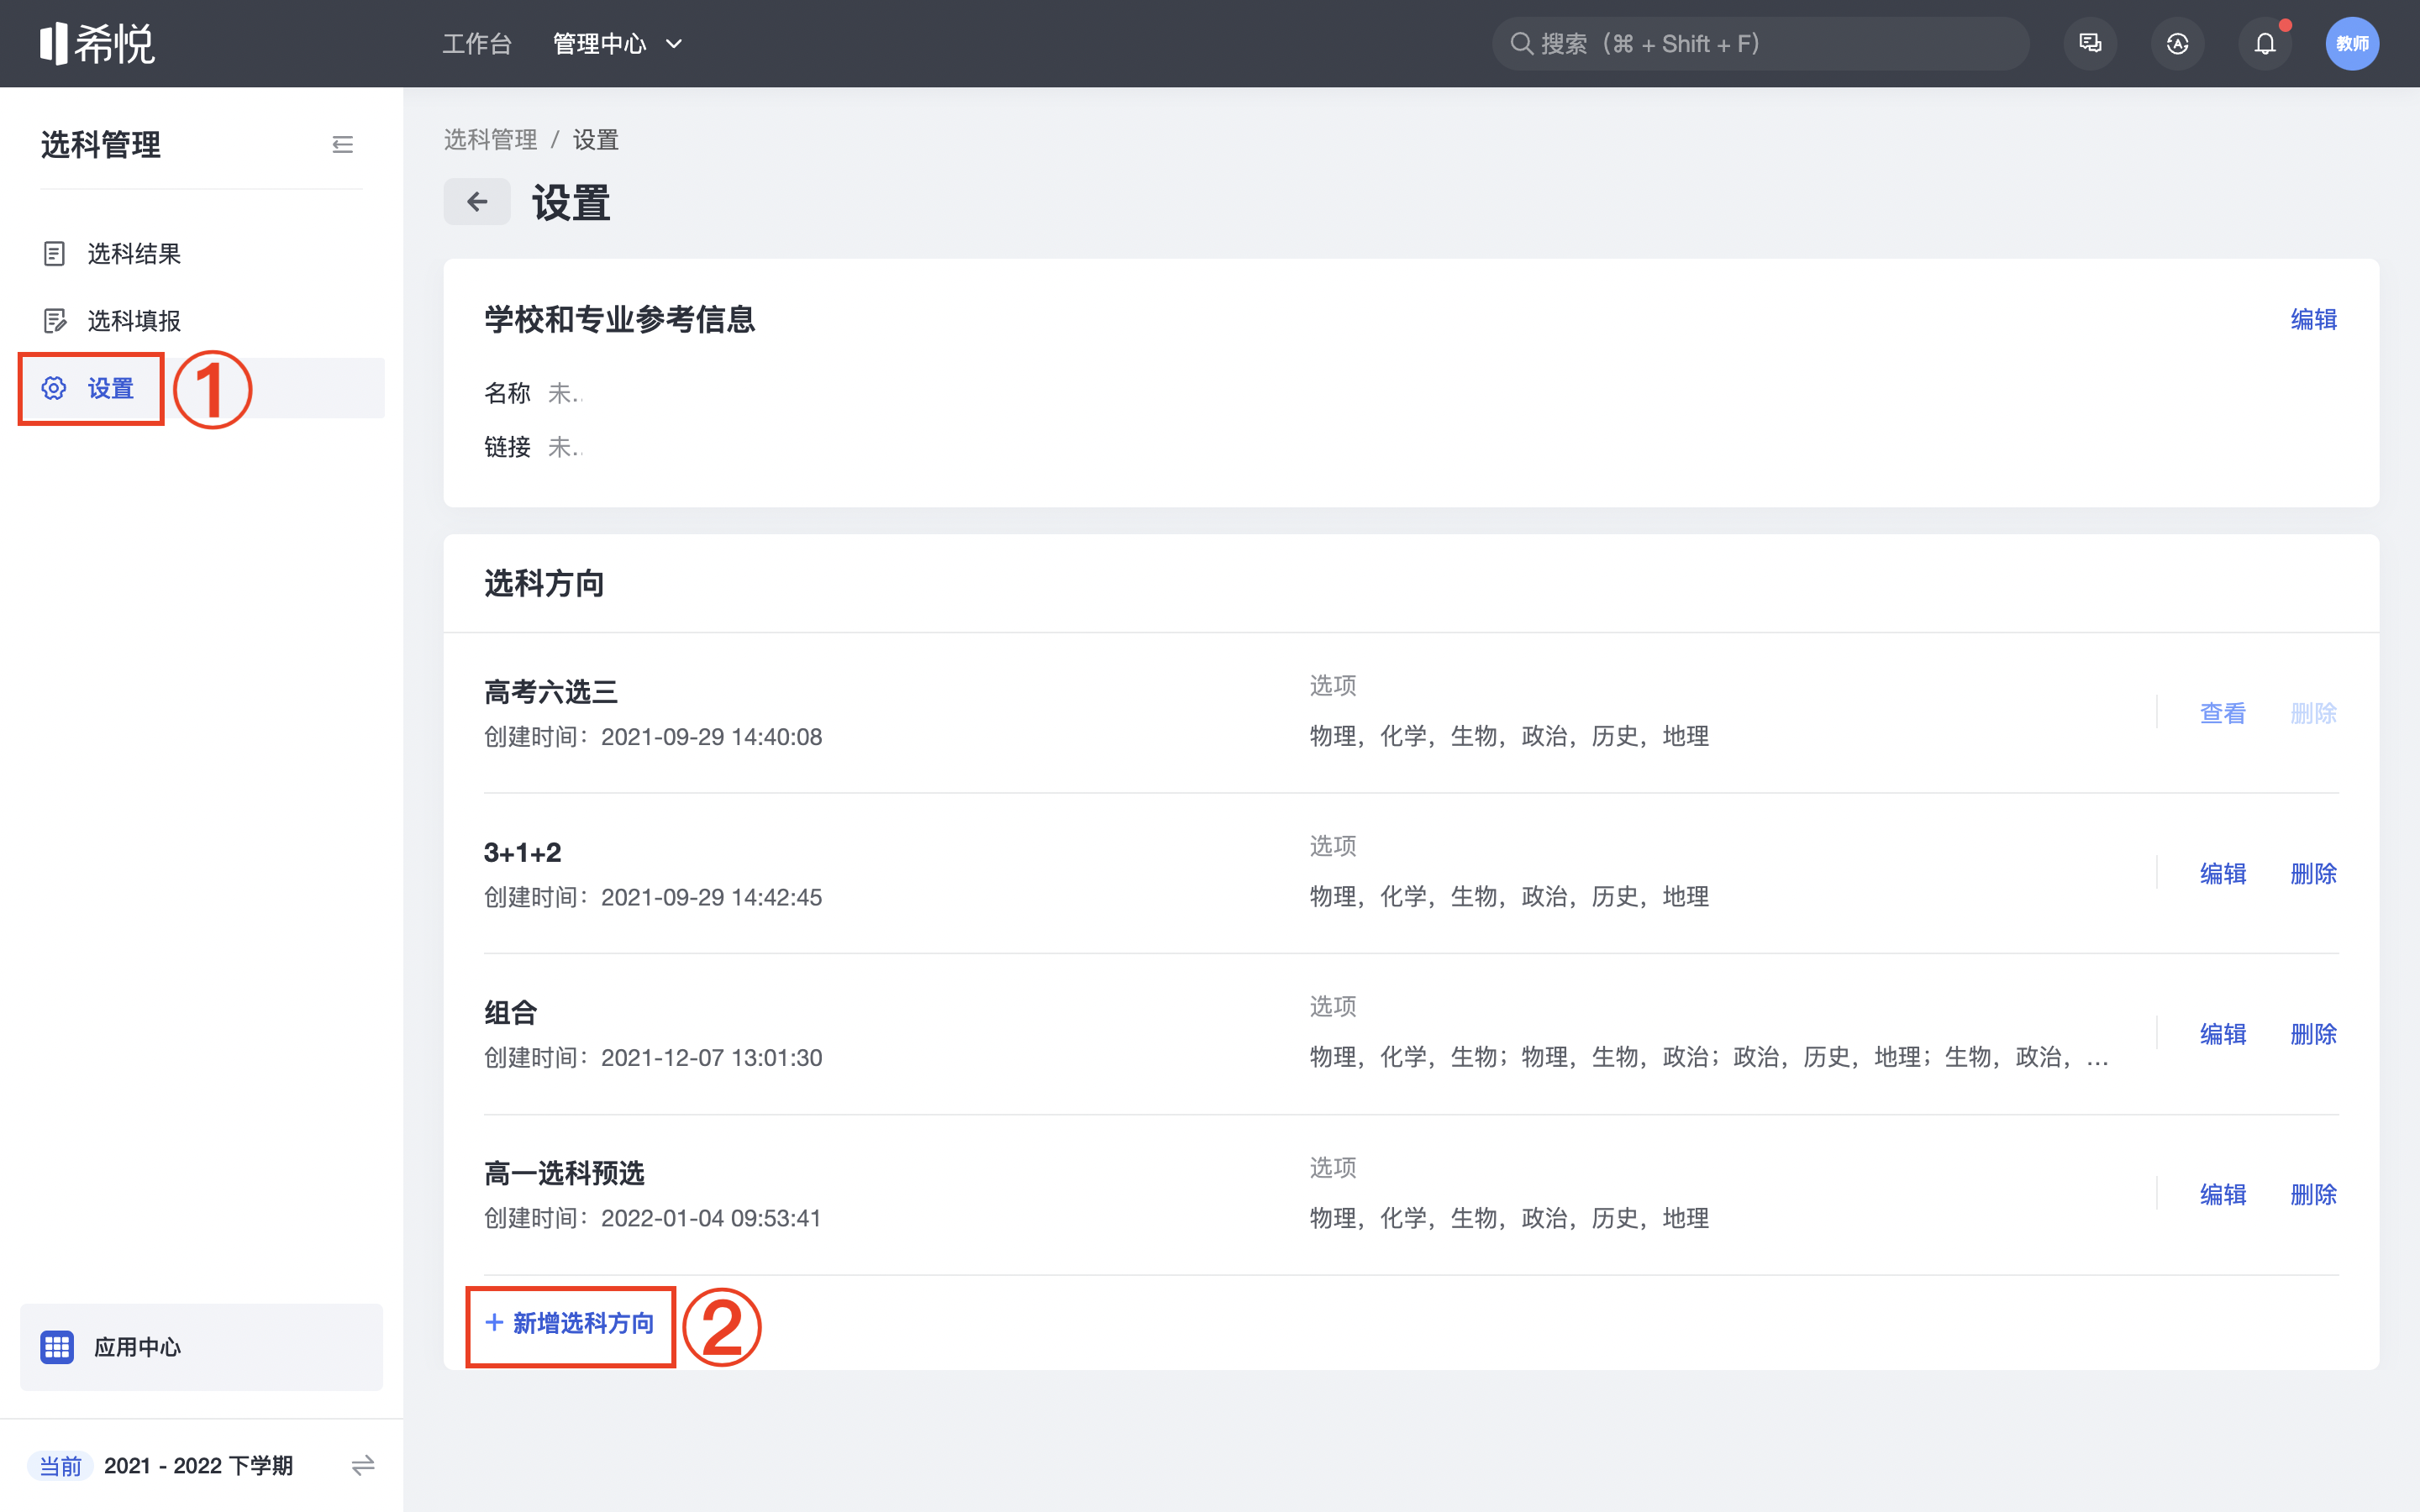Click the 设置 breadcrumb item
The height and width of the screenshot is (1512, 2420).
595,140
